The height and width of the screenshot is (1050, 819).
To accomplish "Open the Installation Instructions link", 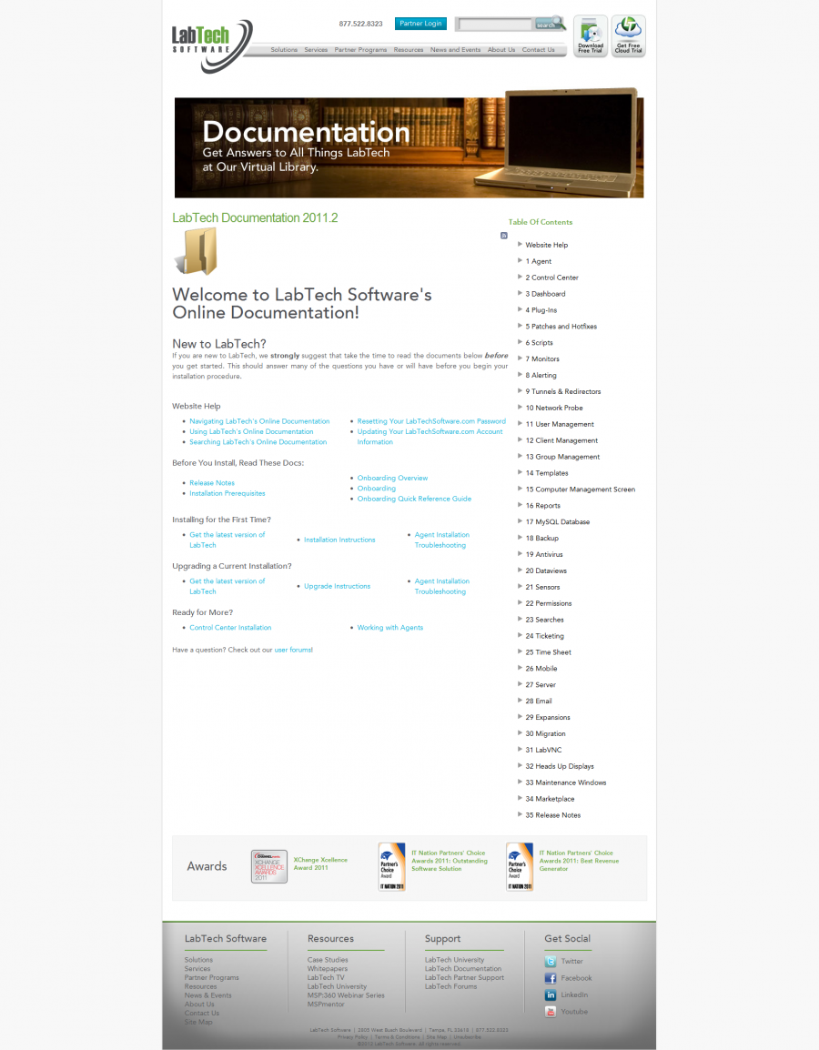I will click(x=339, y=540).
